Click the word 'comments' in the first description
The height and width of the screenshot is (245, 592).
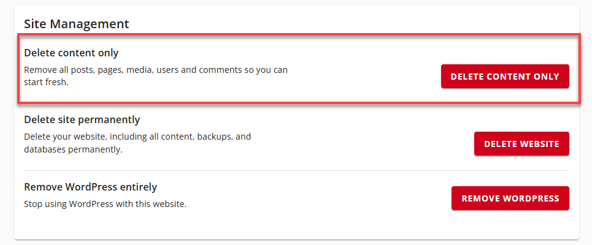pyautogui.click(x=220, y=70)
